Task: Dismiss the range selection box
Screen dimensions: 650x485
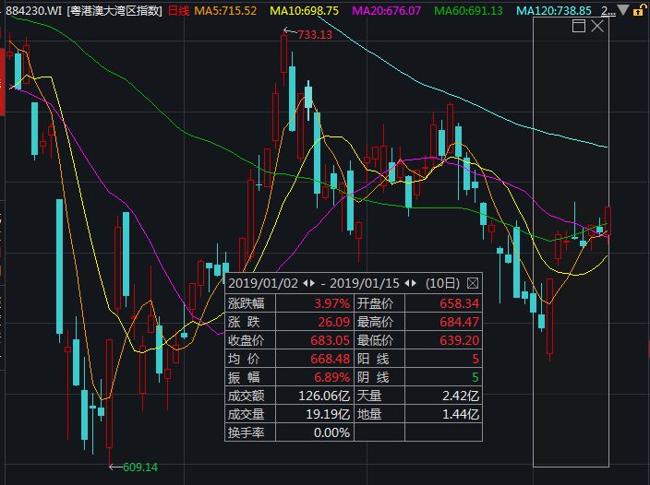Action: (597, 26)
